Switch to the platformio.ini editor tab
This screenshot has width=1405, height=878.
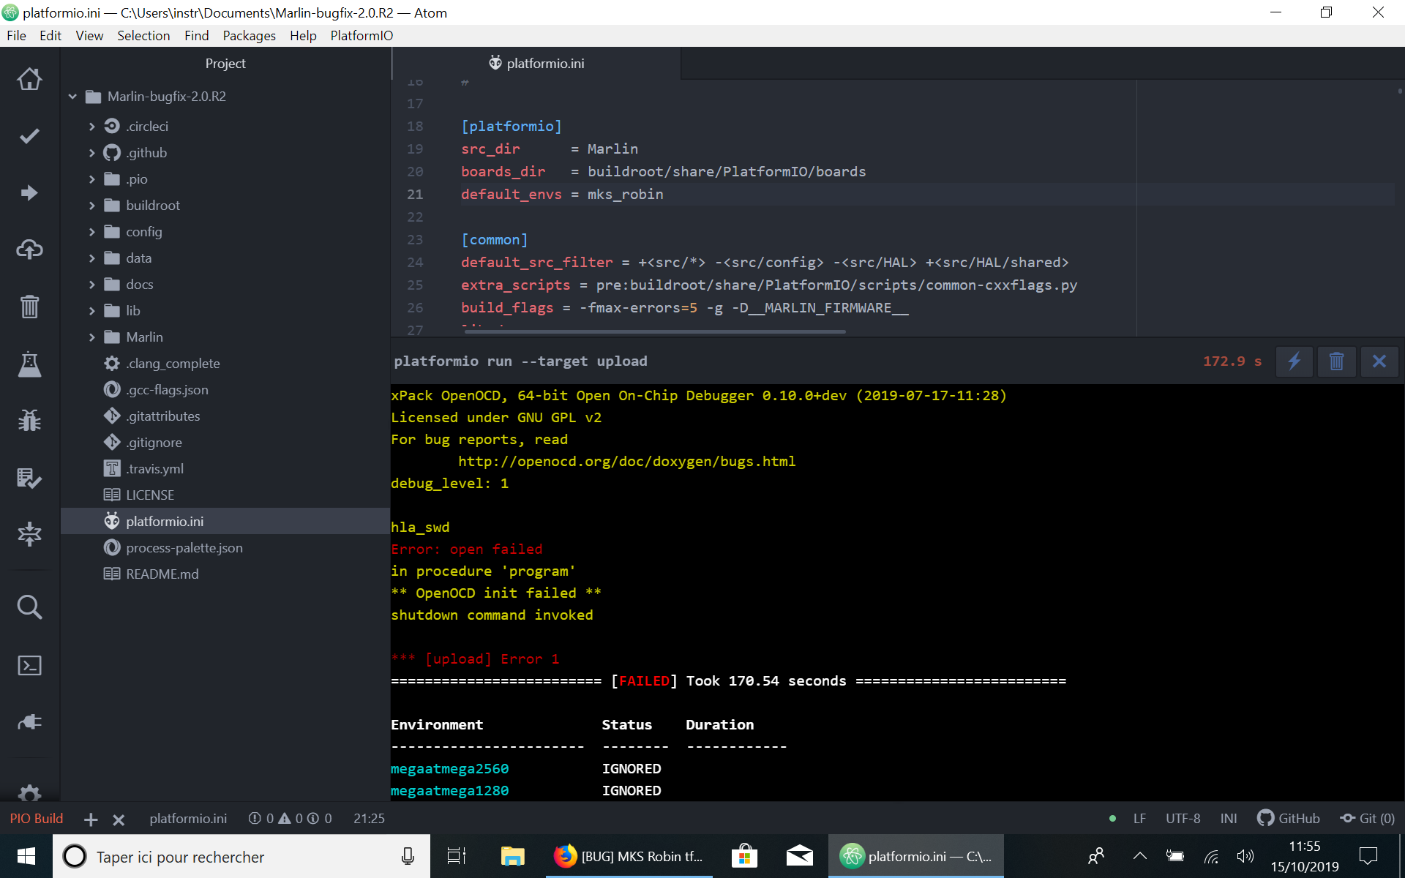click(545, 63)
